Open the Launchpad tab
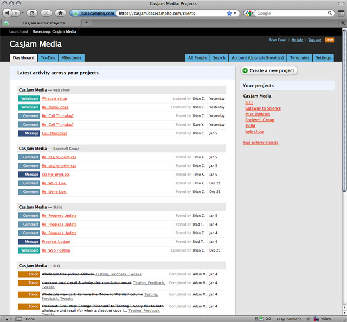Viewport: 347px width, 322px height. 18,31
